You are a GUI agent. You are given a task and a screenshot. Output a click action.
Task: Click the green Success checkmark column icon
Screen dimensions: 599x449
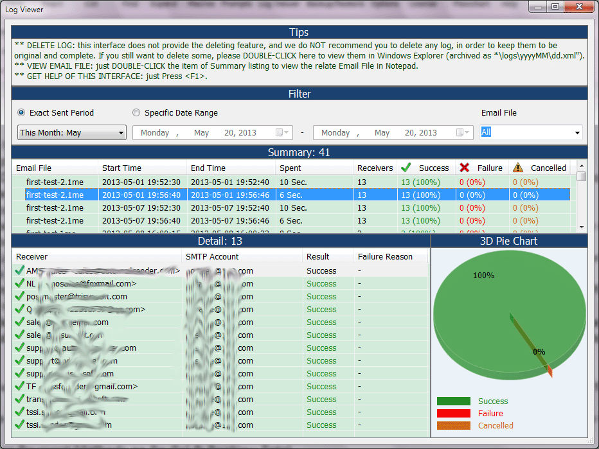pos(406,168)
